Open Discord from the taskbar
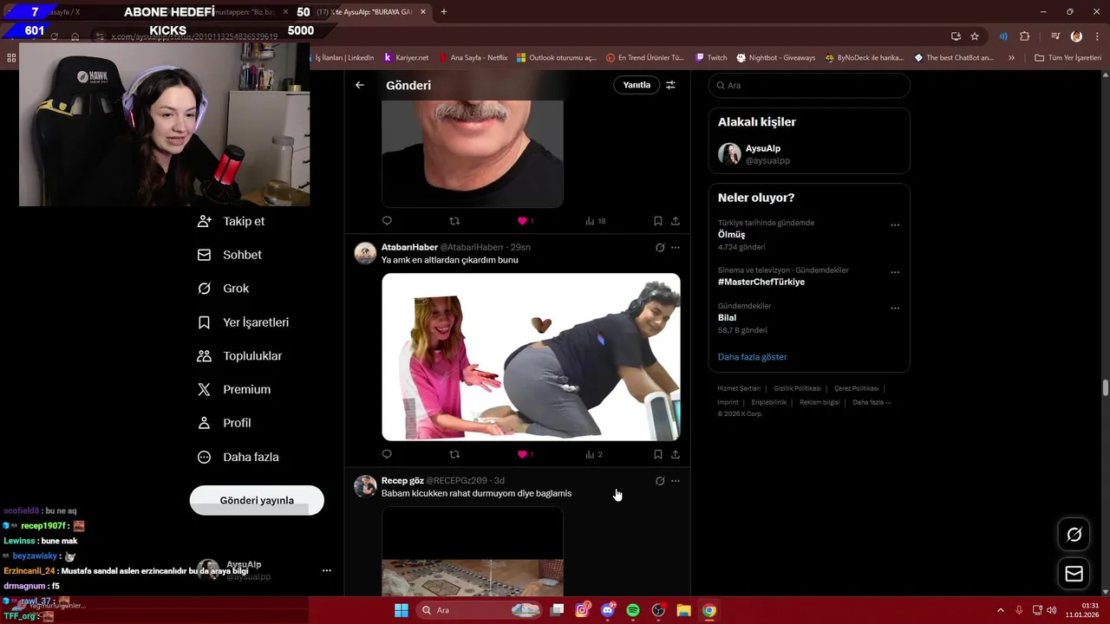The width and height of the screenshot is (1110, 624). (608, 610)
